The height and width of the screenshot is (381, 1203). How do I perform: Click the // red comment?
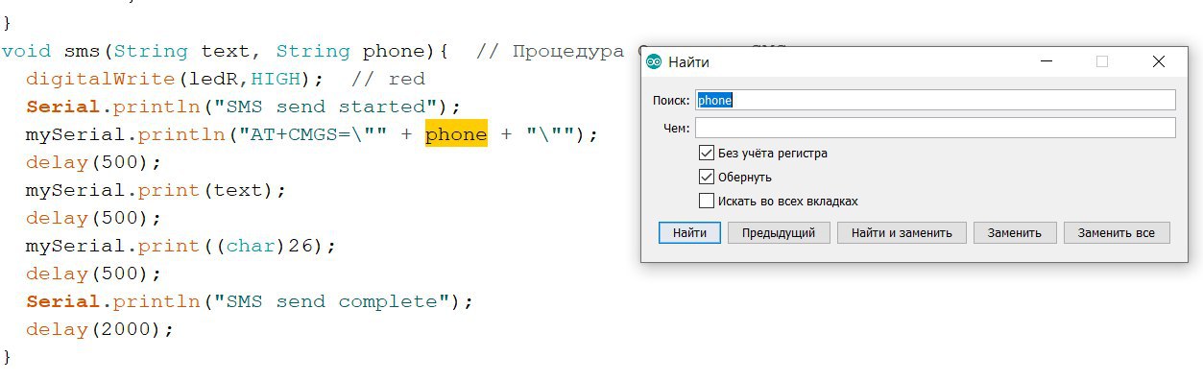pos(388,79)
